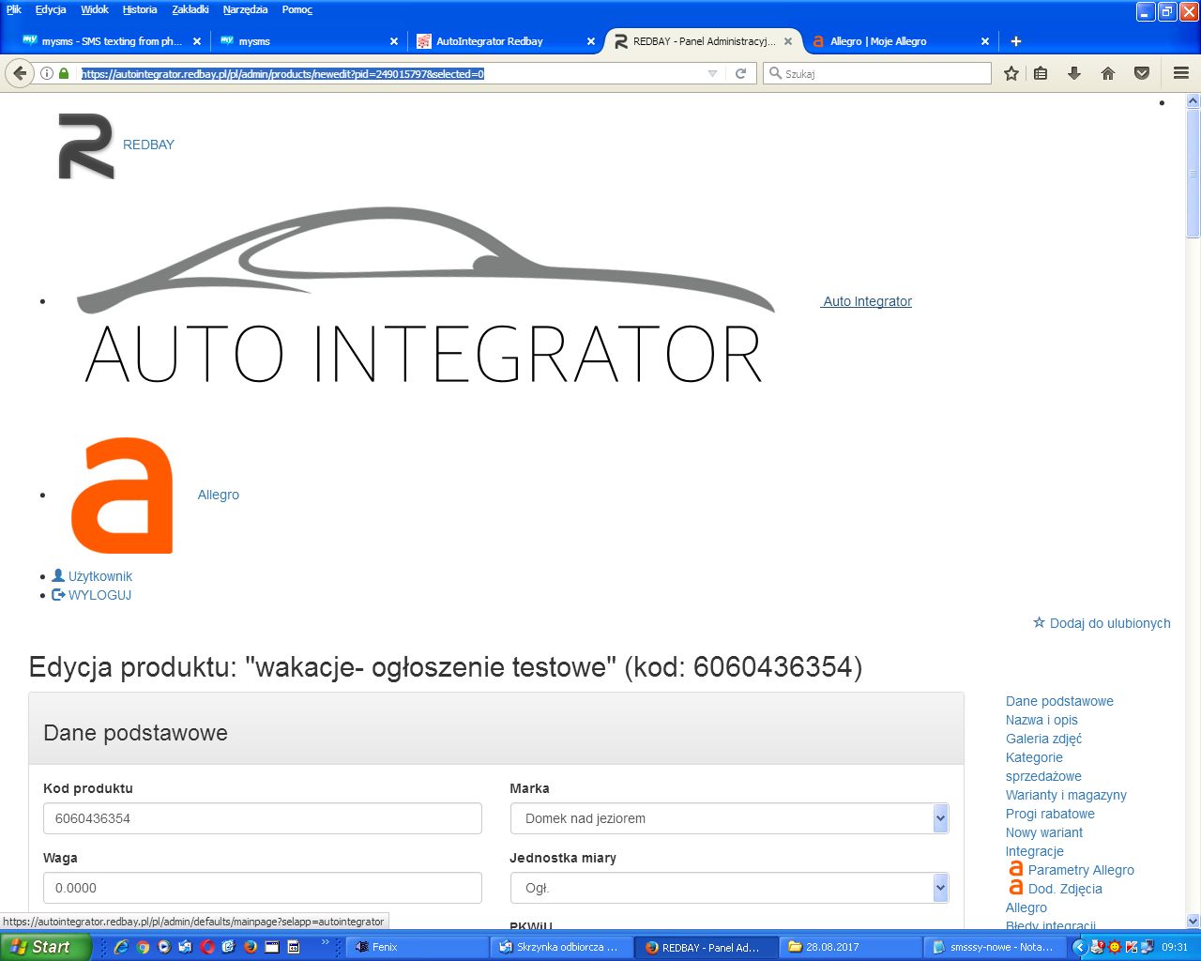
Task: Switch to the AutoIntegrator Redbay tab
Action: point(490,41)
